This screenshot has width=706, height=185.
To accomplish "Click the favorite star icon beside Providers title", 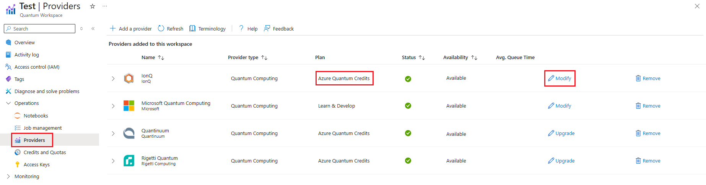I will [x=92, y=6].
